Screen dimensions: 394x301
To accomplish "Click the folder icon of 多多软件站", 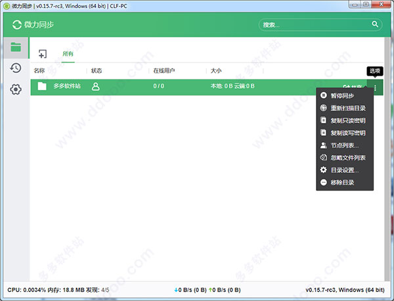I will (42, 86).
